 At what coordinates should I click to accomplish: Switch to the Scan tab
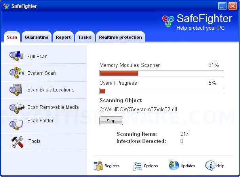pos(12,37)
